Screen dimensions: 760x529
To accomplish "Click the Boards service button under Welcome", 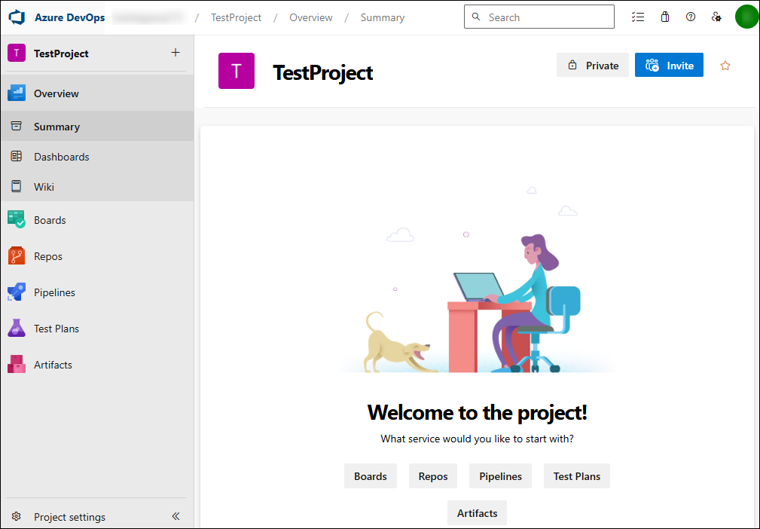I will (x=371, y=475).
